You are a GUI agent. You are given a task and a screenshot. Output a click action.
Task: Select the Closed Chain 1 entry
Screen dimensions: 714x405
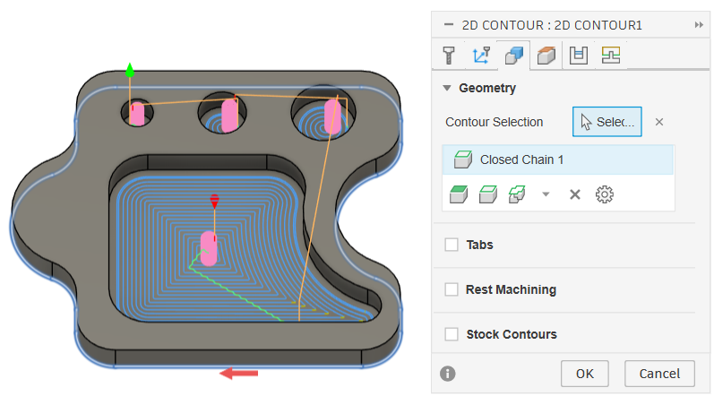558,159
